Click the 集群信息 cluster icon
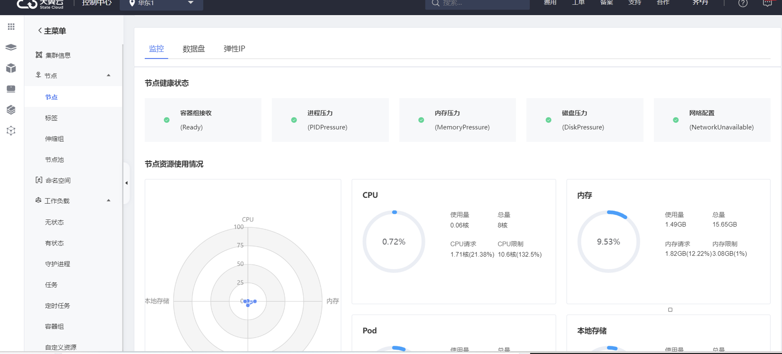The width and height of the screenshot is (782, 354). tap(39, 55)
